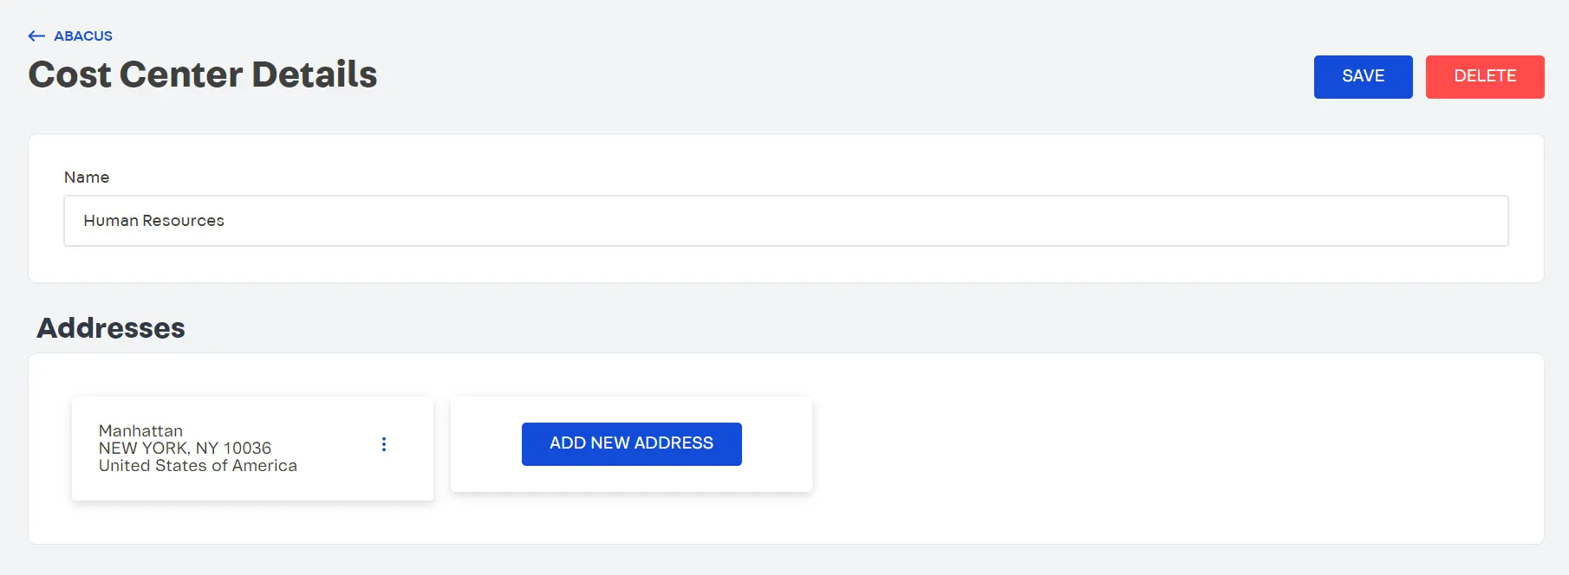Save the Cost Center Details changes
The image size is (1569, 575).
coord(1362,76)
